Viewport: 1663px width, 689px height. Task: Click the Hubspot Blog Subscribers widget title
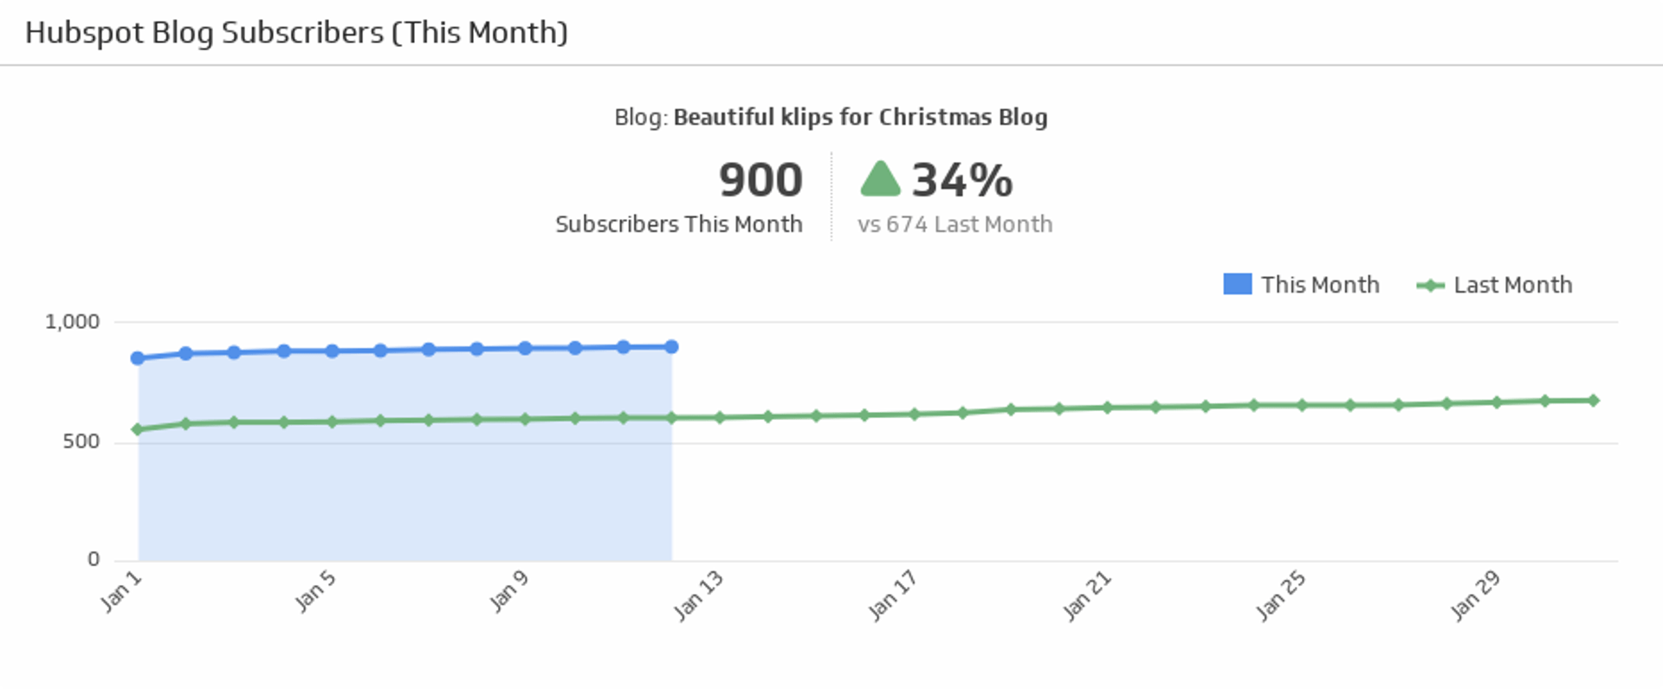coord(296,33)
